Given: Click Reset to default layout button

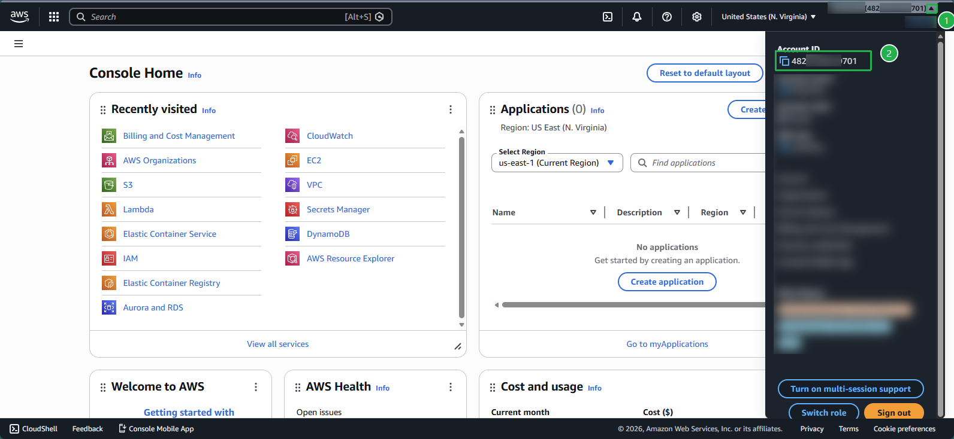Looking at the screenshot, I should tap(705, 73).
